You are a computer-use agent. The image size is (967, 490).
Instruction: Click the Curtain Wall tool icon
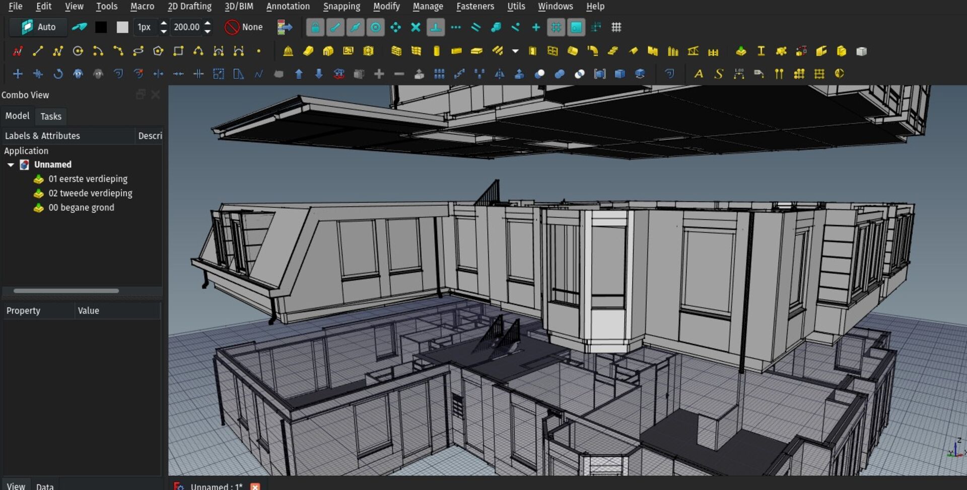pos(416,51)
